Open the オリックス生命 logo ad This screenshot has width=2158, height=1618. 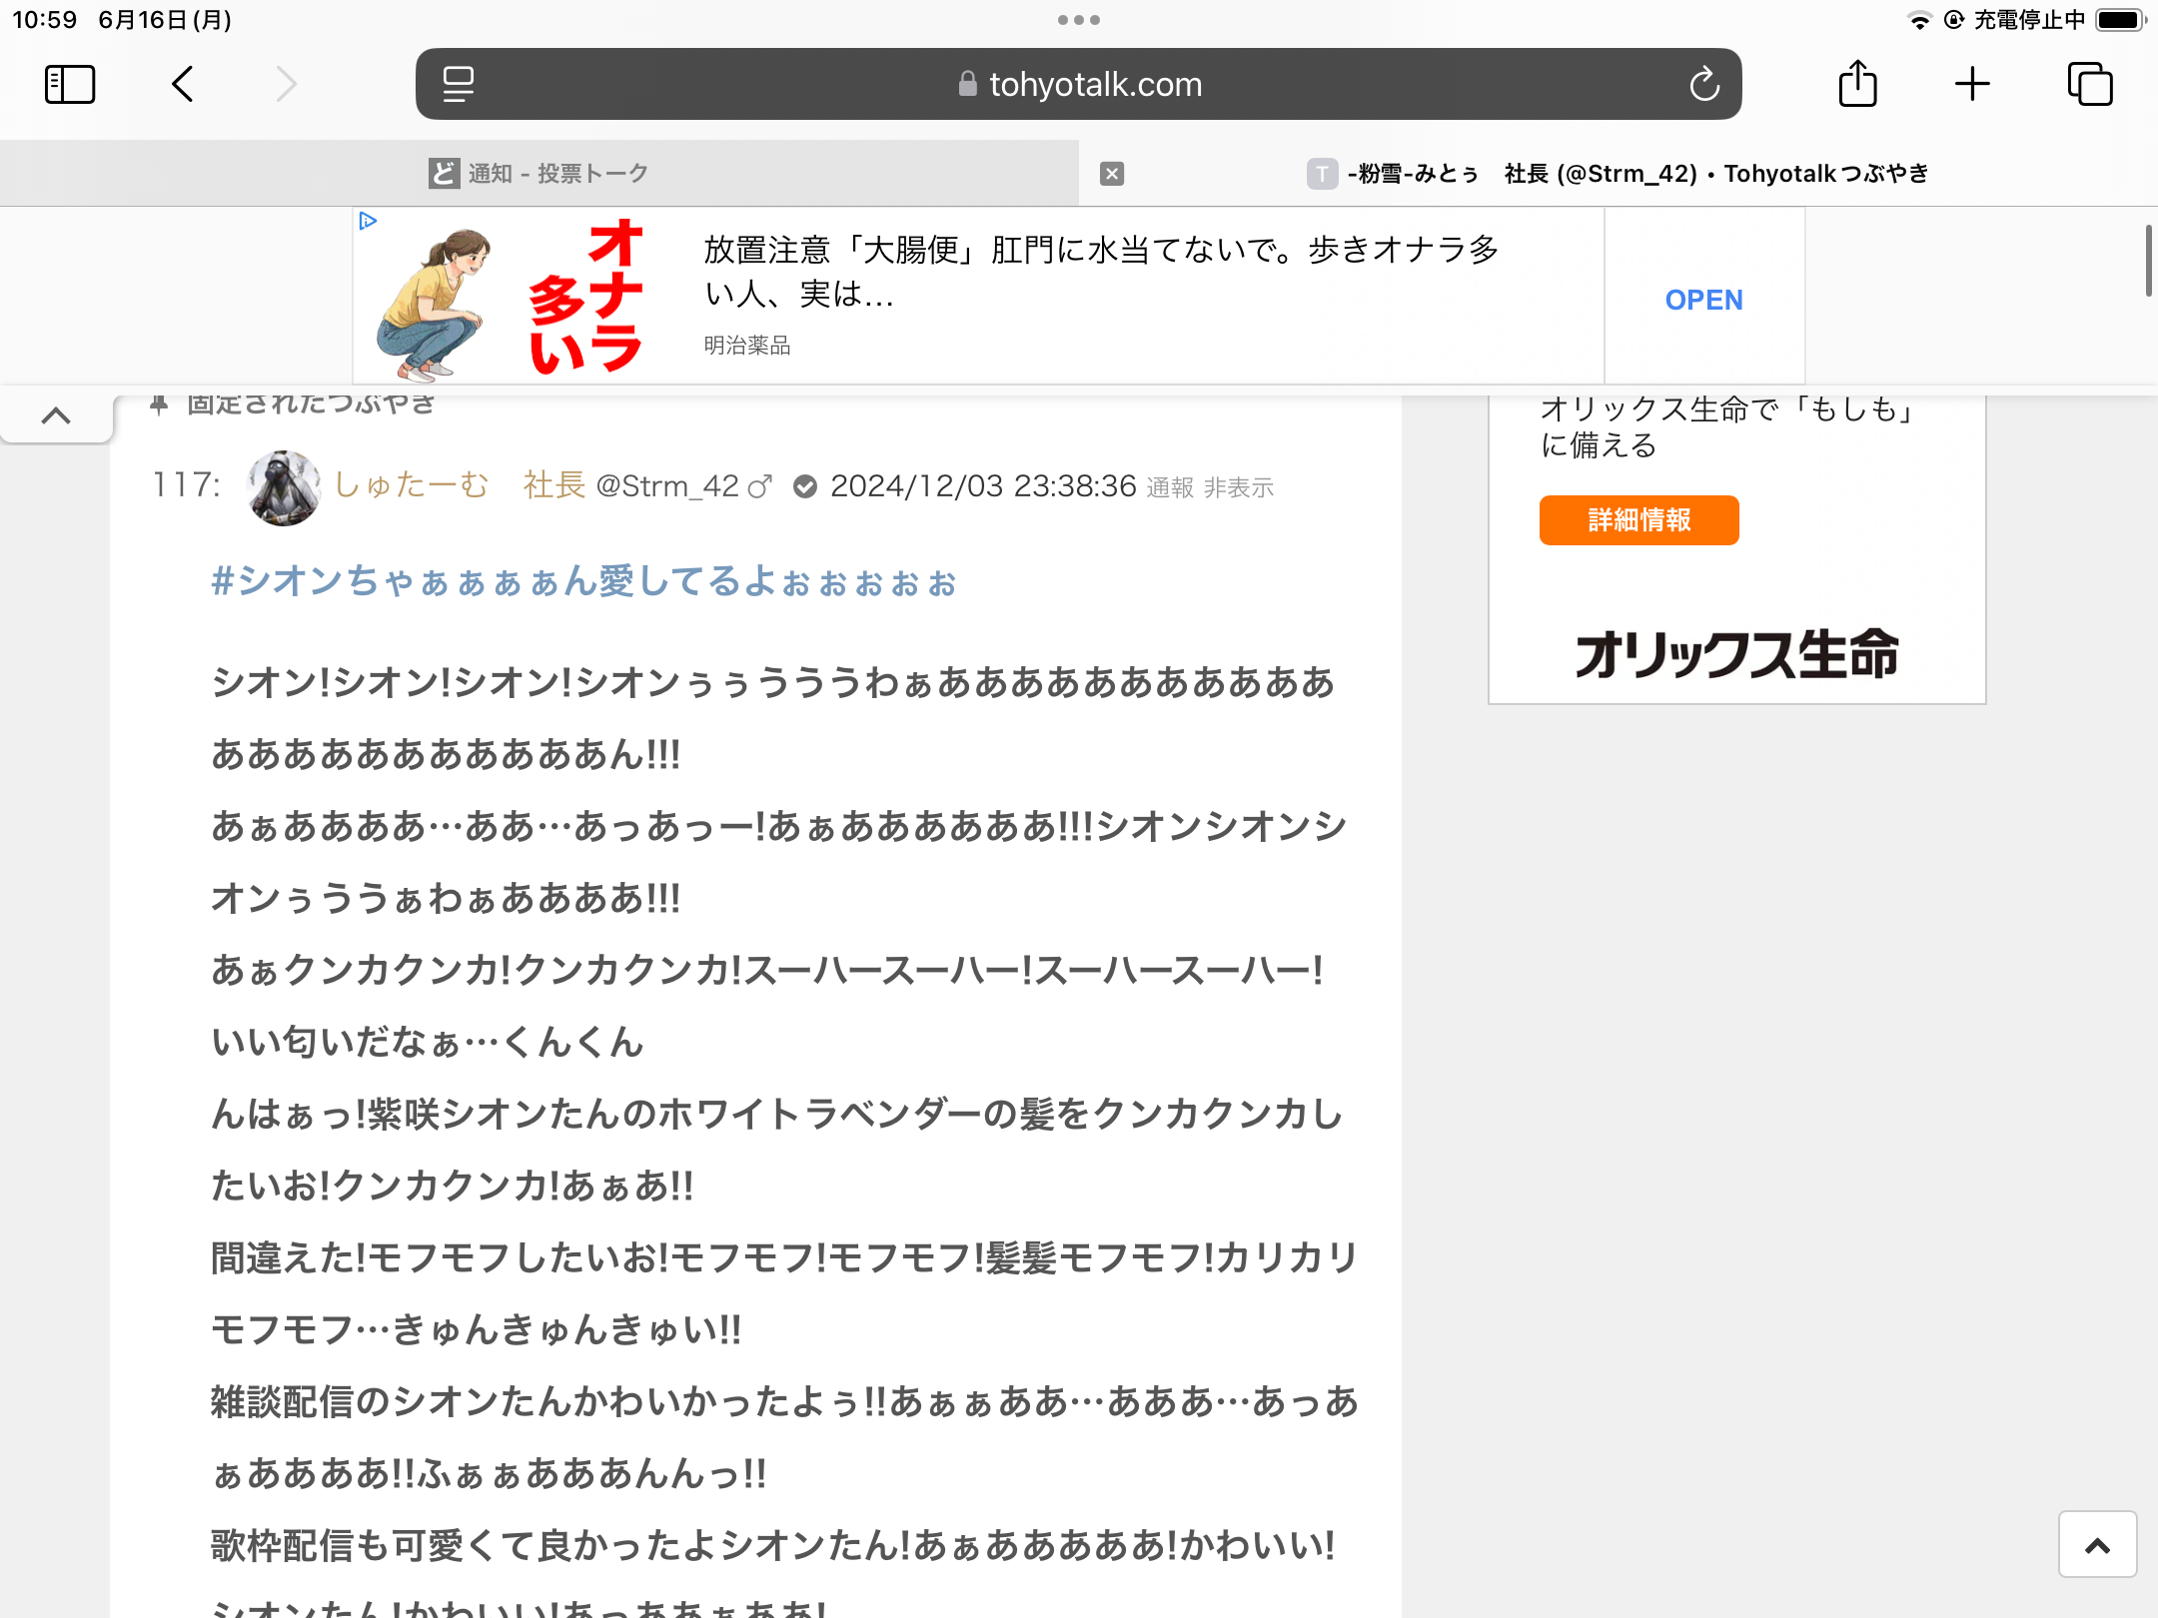[1736, 654]
